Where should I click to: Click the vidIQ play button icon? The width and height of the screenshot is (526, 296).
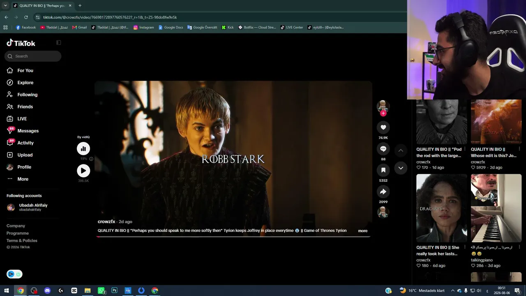click(x=83, y=171)
